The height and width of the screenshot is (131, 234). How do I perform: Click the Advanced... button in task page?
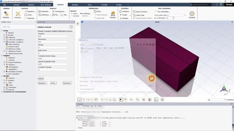point(67,83)
